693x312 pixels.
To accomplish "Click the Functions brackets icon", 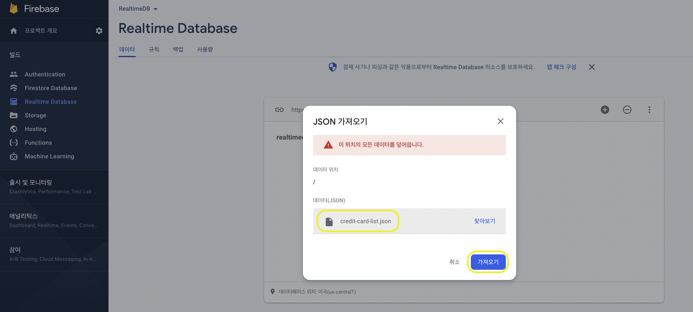I will point(14,143).
